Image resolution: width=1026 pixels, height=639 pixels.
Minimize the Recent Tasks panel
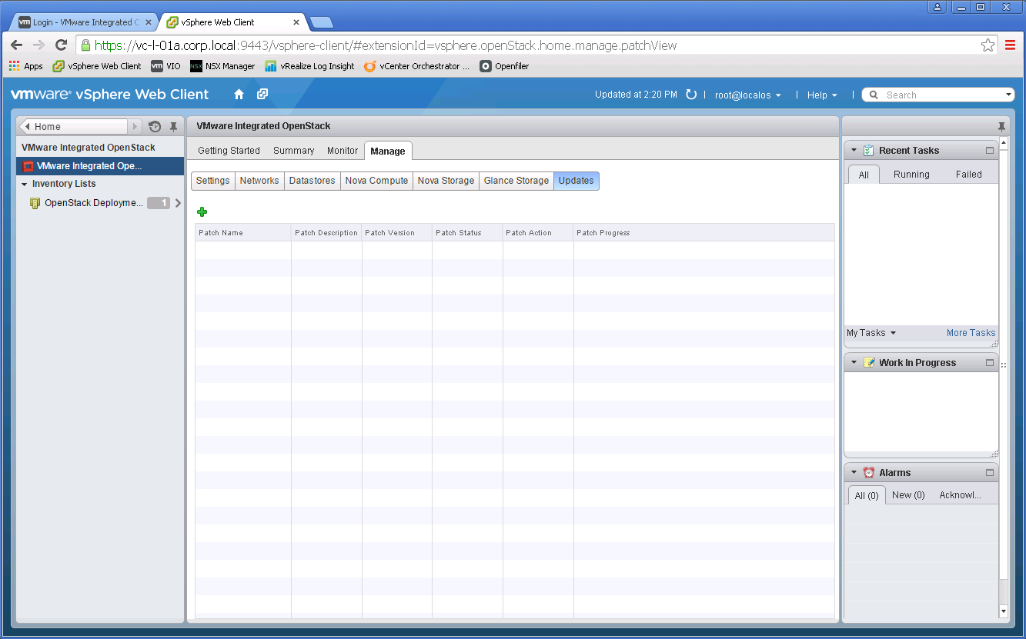pyautogui.click(x=990, y=151)
